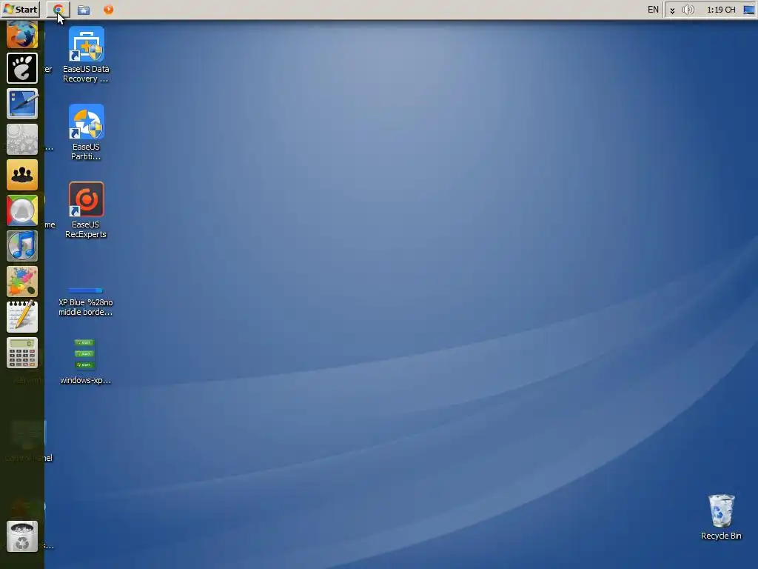The height and width of the screenshot is (569, 758).
Task: Click the EN language indicator
Action: (x=653, y=10)
